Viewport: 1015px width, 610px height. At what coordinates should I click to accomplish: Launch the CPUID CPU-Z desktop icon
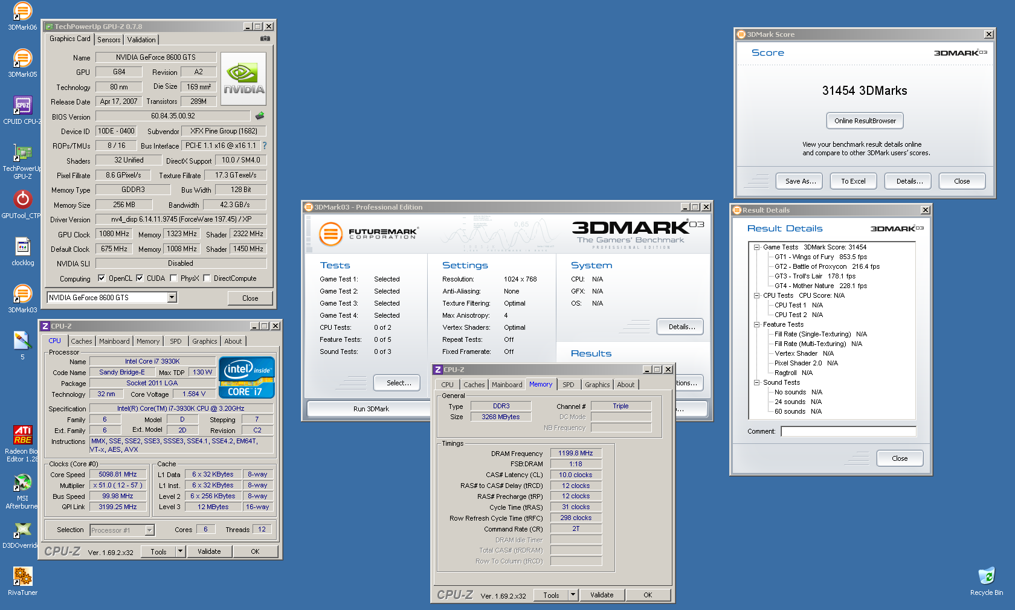click(22, 111)
